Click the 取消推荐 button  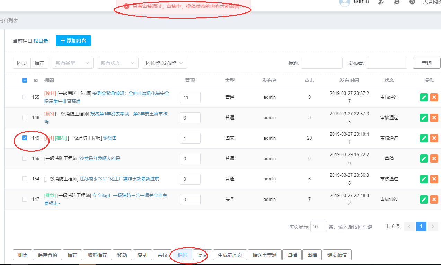(x=97, y=255)
